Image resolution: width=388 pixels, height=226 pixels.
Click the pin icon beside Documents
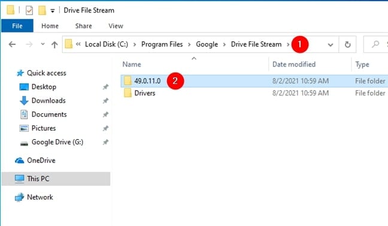105,114
